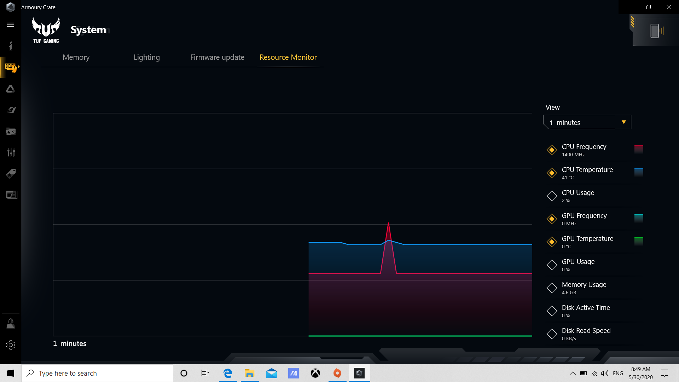
Task: Toggle GPU Frequency graph display
Action: coord(552,219)
